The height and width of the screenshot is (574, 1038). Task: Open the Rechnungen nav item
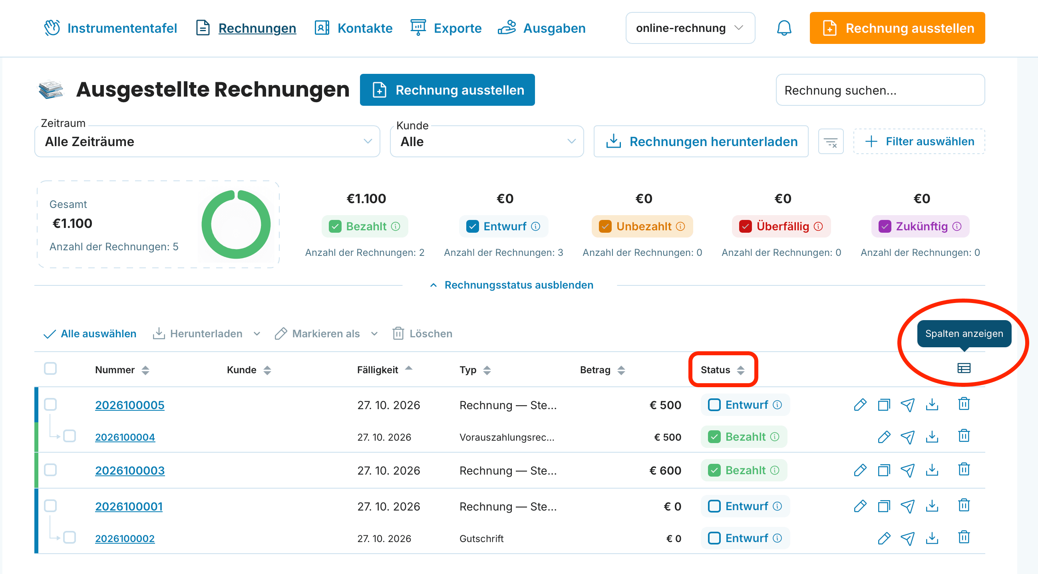pyautogui.click(x=246, y=28)
